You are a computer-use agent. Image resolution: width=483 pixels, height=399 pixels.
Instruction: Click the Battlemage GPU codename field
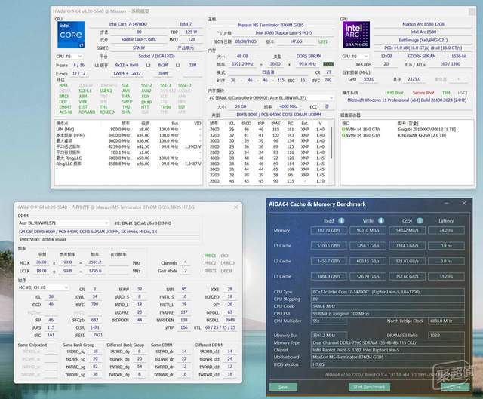coord(423,40)
